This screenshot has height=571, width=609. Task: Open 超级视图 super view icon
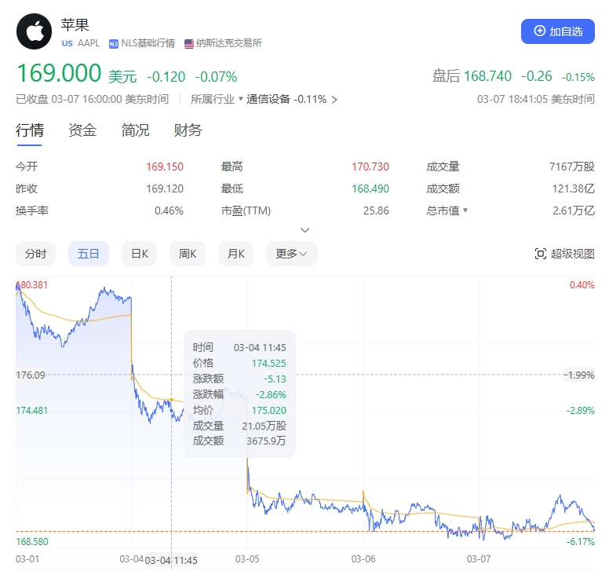point(540,254)
